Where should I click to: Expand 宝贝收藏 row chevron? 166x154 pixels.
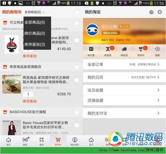[x=158, y=90]
